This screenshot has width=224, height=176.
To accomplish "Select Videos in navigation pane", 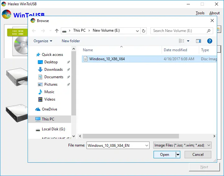I will [x=50, y=99].
